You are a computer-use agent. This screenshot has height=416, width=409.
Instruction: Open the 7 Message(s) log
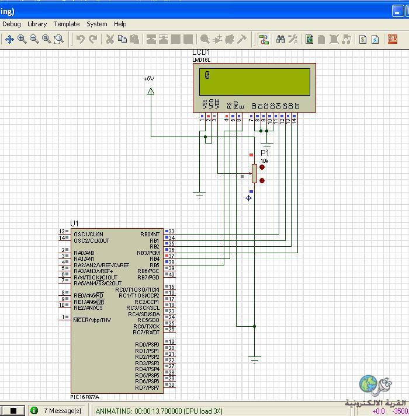(x=63, y=411)
